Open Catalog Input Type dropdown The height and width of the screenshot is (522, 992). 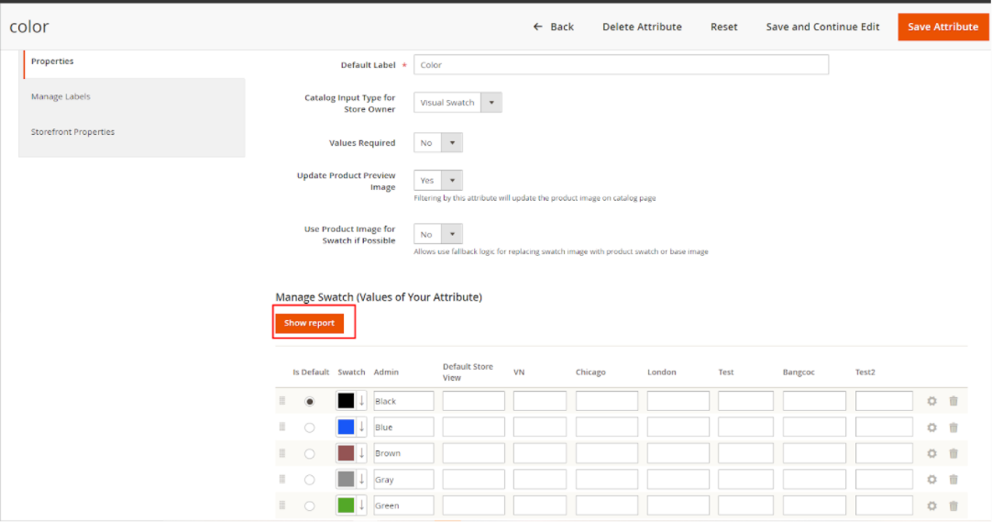pyautogui.click(x=457, y=103)
